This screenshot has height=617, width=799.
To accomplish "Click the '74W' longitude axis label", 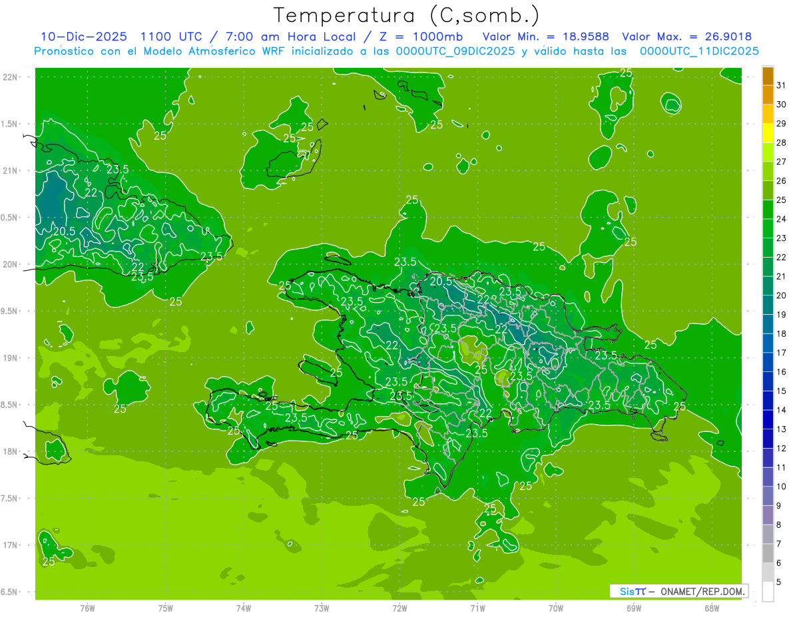I will (x=244, y=608).
